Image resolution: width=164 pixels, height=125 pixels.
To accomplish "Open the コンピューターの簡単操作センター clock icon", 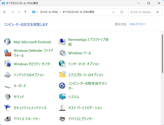I will 62,86.
